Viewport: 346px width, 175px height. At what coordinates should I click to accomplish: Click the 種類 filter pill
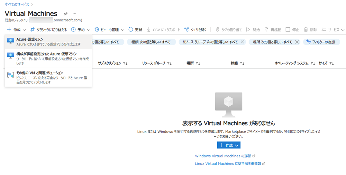(x=152, y=42)
